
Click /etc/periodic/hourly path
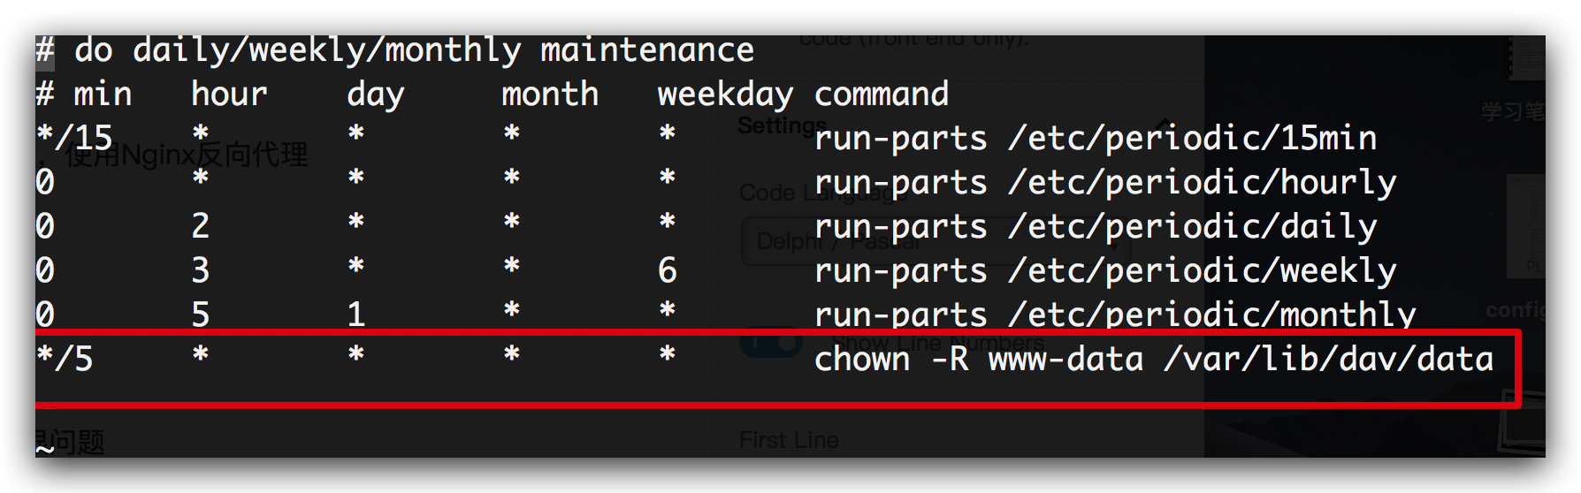pos(1203,183)
